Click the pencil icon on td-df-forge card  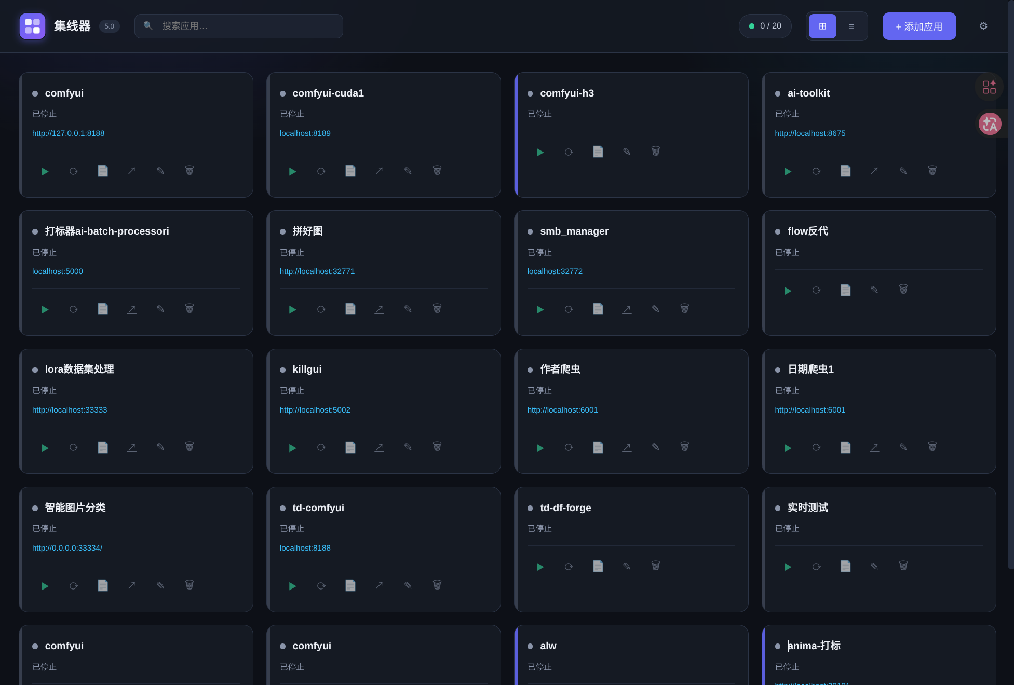click(x=627, y=567)
